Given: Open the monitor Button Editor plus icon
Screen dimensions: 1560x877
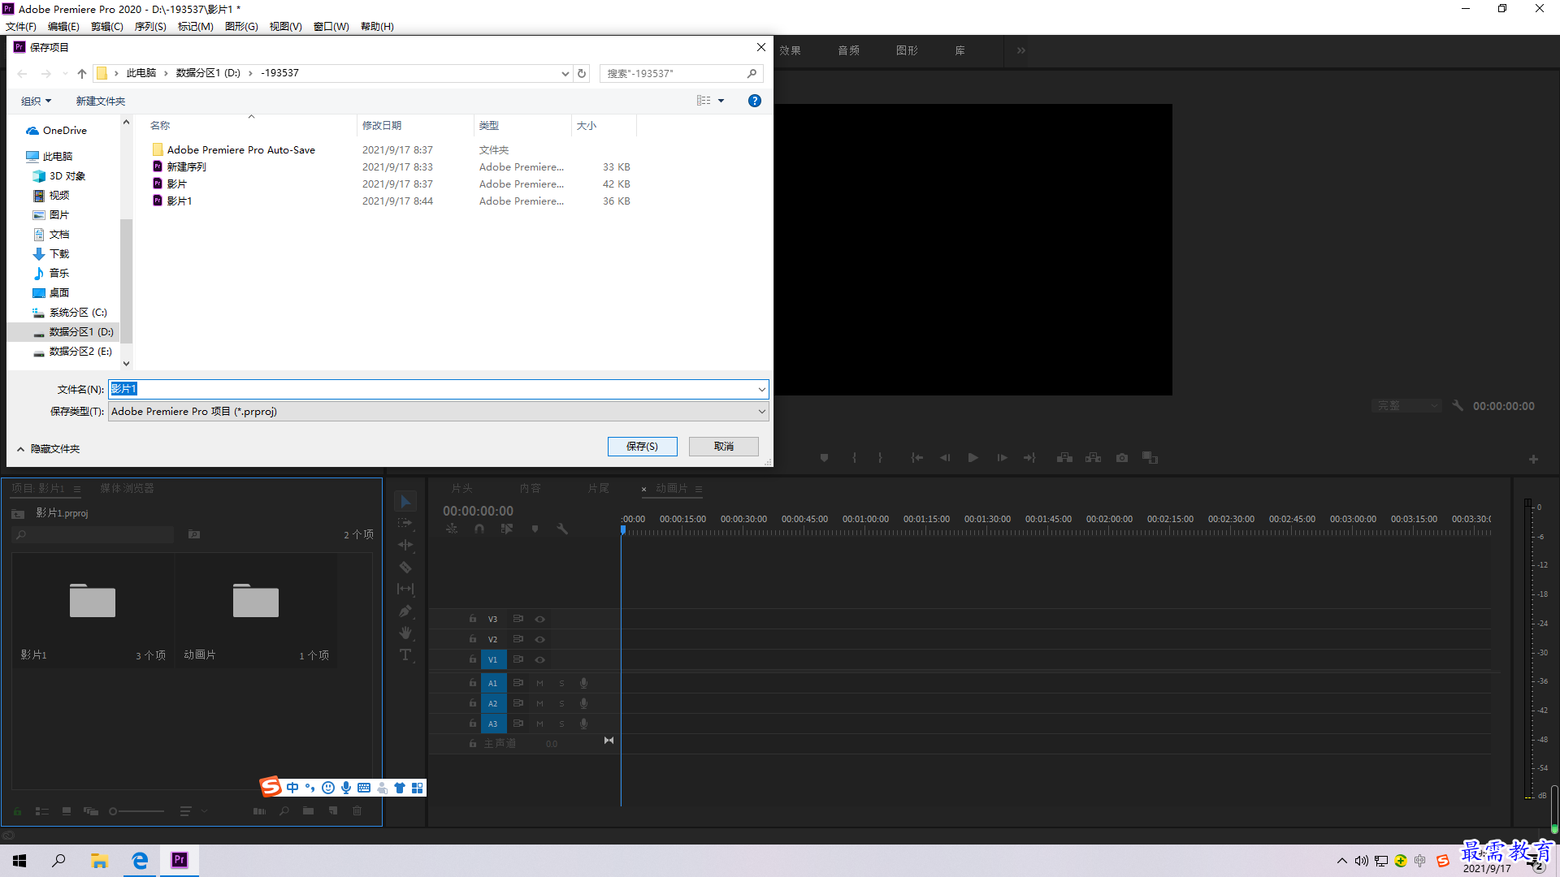Looking at the screenshot, I should (x=1533, y=460).
